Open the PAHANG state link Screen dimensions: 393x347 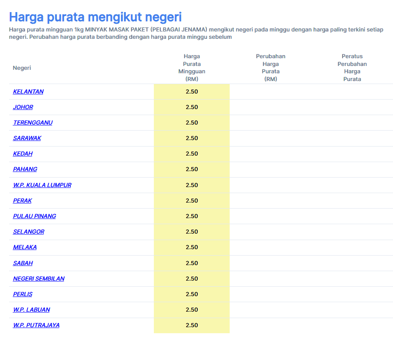25,169
